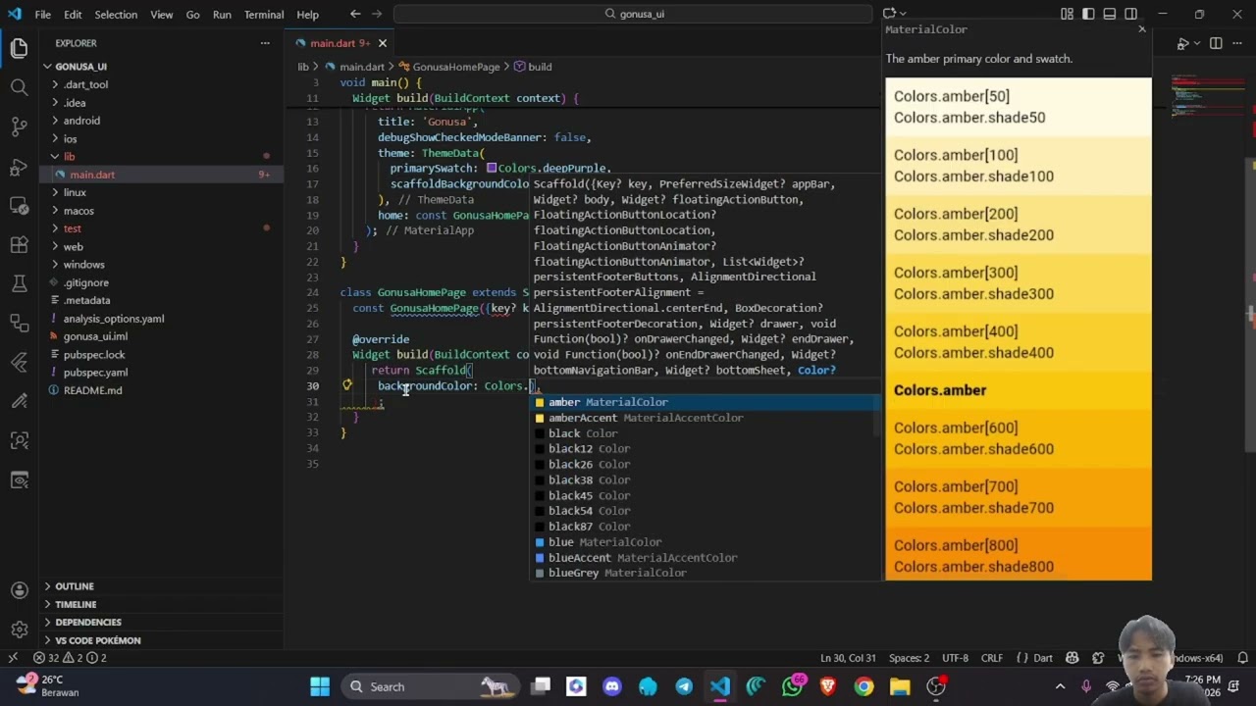
Task: Select the blue MaterialColor suggestion
Action: [x=705, y=542]
